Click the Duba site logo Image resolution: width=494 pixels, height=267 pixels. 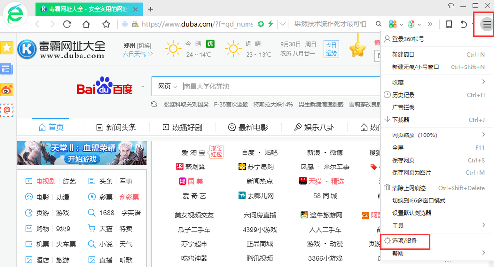(x=61, y=50)
